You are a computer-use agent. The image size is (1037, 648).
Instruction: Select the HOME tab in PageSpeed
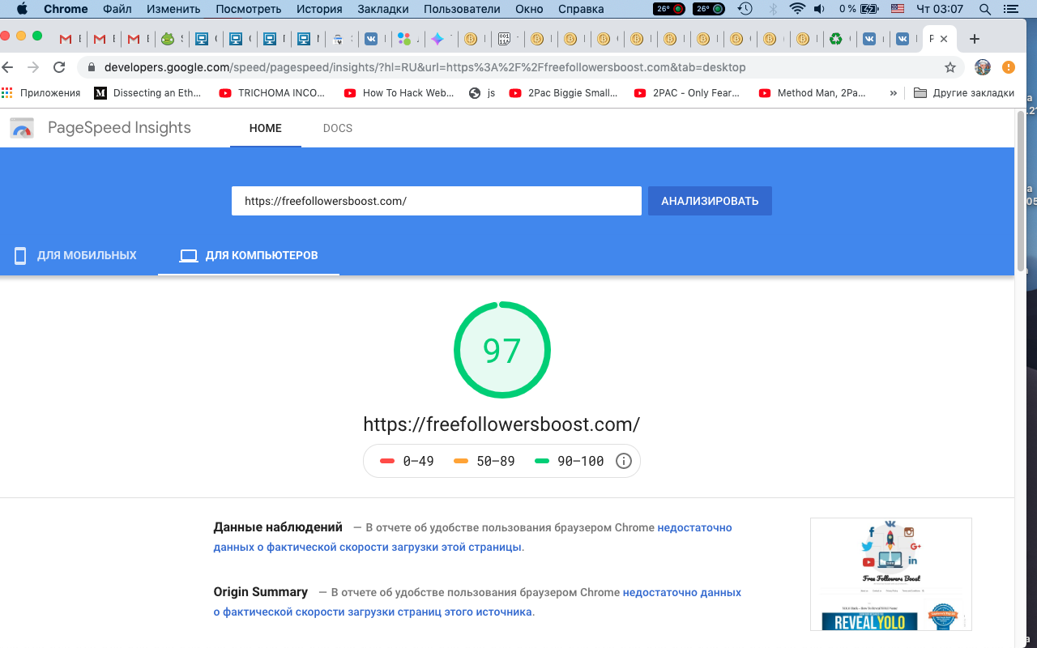click(x=266, y=128)
